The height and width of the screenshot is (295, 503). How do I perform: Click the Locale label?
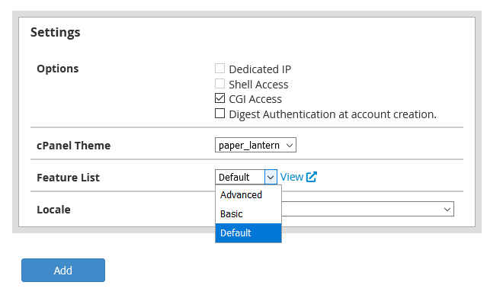pyautogui.click(x=53, y=210)
